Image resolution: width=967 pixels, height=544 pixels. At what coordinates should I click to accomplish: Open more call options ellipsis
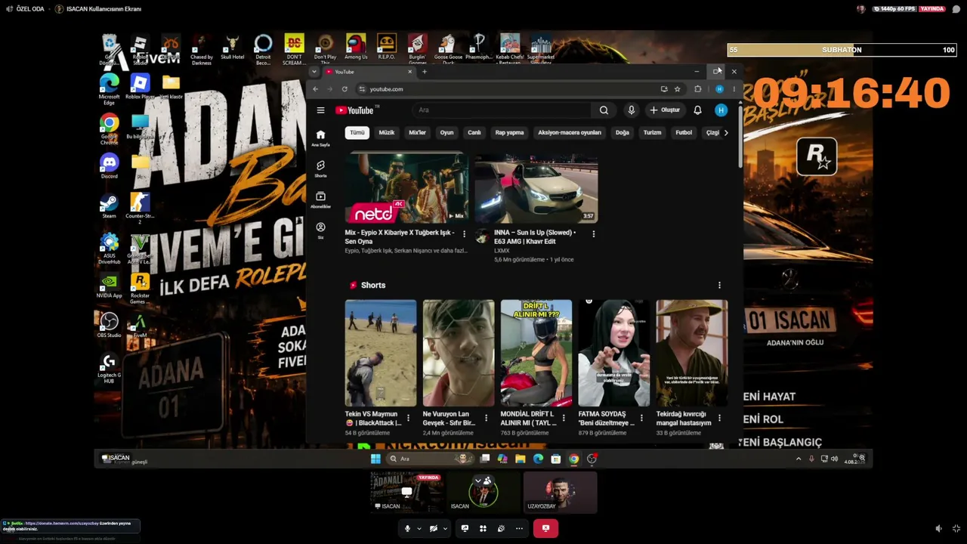521,529
